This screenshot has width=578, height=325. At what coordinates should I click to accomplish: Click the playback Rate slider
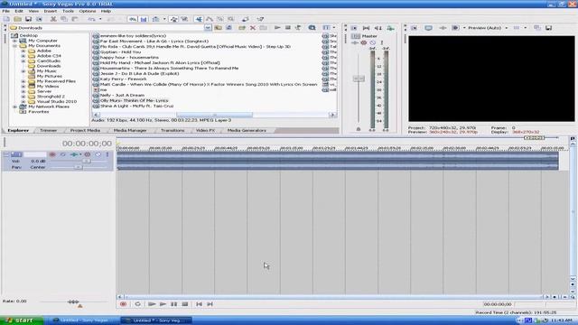point(73,302)
